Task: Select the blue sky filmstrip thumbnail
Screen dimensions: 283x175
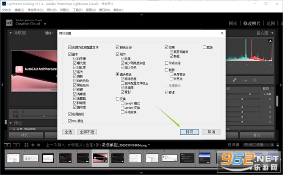Action: [204, 158]
